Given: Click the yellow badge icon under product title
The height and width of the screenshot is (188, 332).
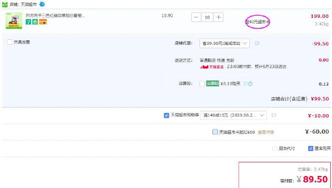Looking at the screenshot, I should tap(35, 22).
